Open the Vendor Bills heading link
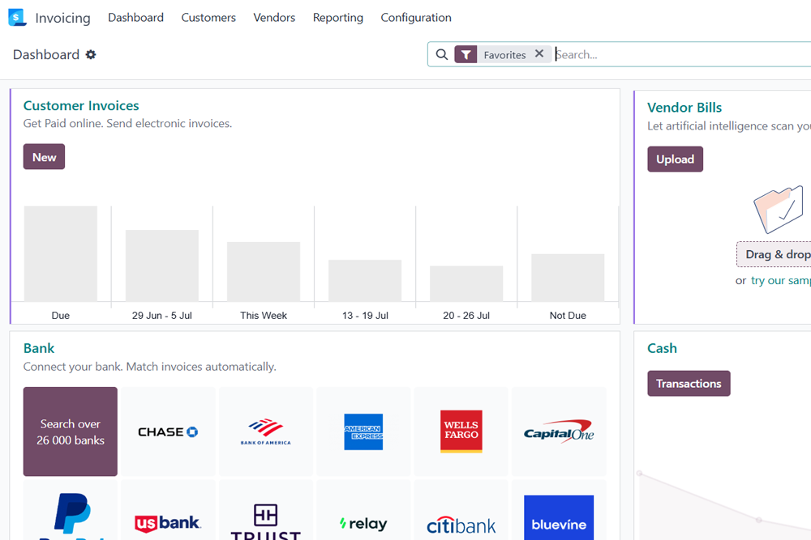The width and height of the screenshot is (811, 540). pyautogui.click(x=684, y=108)
